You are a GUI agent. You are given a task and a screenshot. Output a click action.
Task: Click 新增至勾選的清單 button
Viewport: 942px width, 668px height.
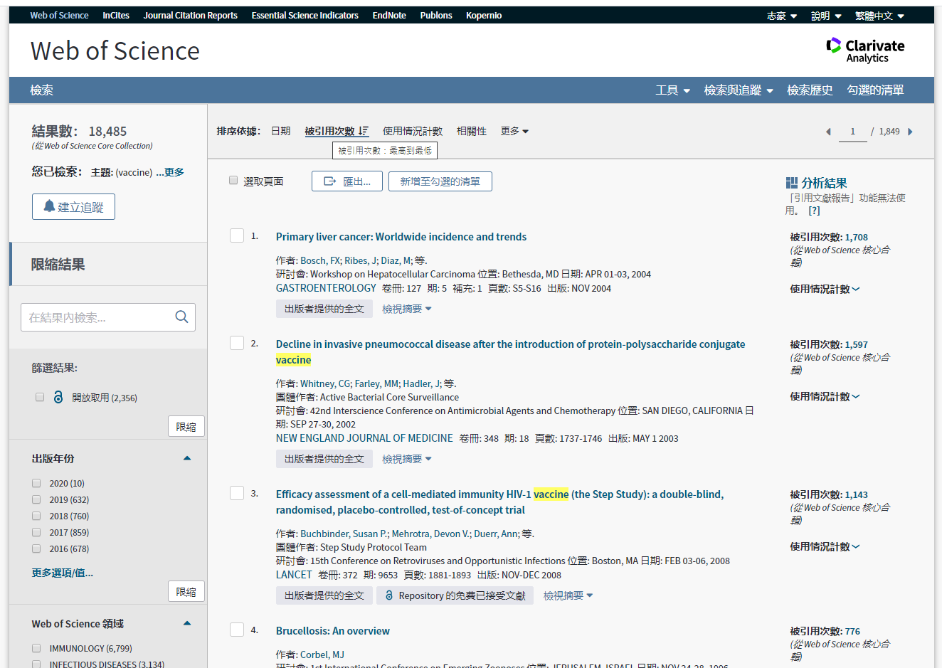click(x=440, y=181)
